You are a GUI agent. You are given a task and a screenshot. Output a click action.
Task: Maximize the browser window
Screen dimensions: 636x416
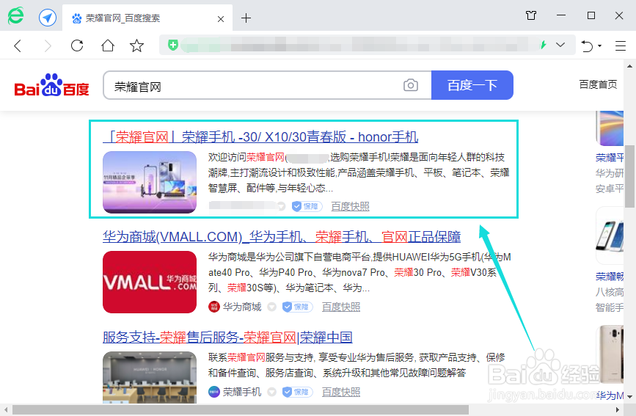pos(591,15)
